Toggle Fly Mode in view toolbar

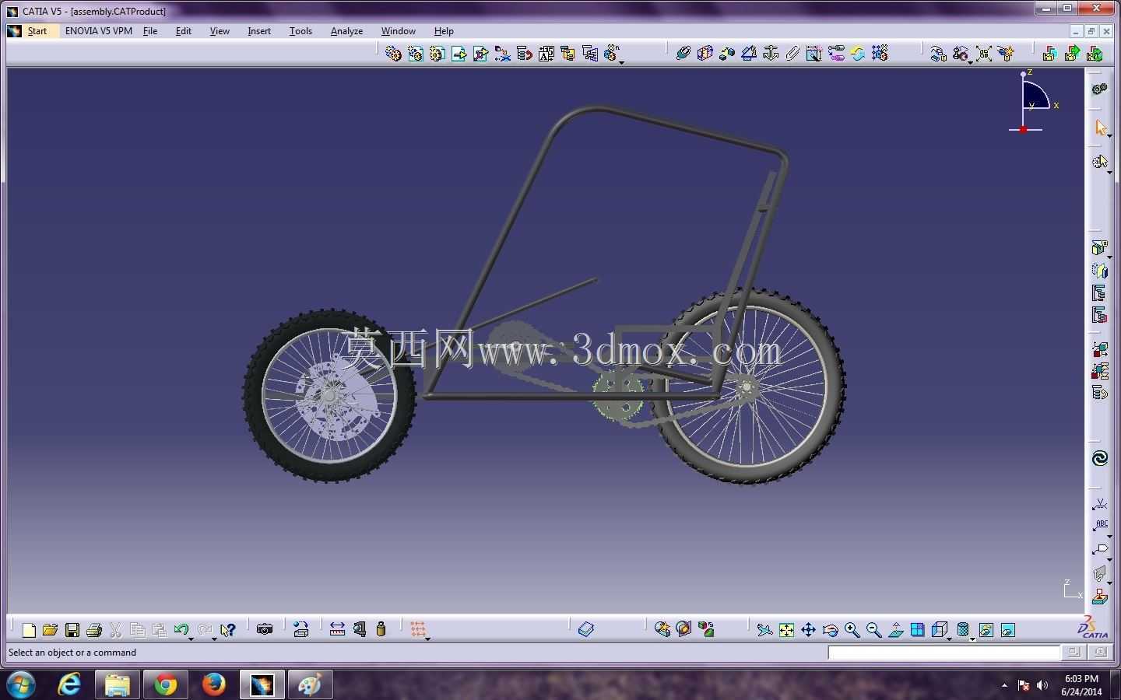point(764,629)
